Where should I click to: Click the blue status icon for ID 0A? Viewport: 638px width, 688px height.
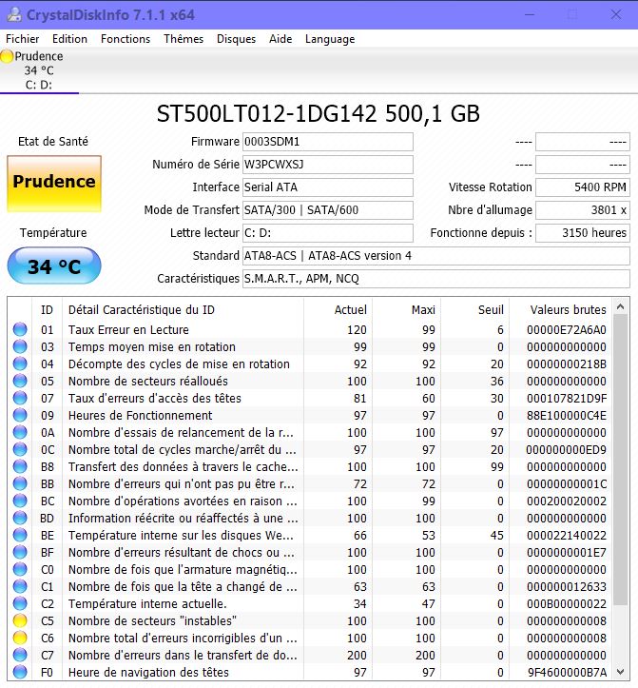[x=20, y=432]
